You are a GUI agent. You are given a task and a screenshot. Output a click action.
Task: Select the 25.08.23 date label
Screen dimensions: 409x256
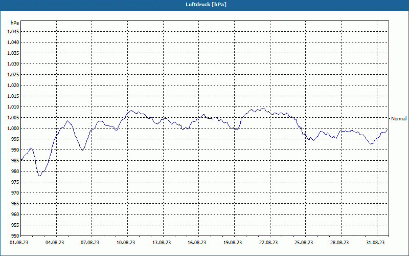304,243
